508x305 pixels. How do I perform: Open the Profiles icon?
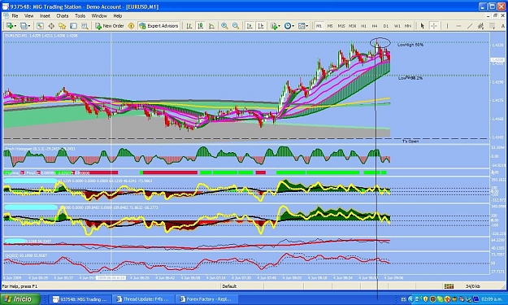(x=24, y=26)
